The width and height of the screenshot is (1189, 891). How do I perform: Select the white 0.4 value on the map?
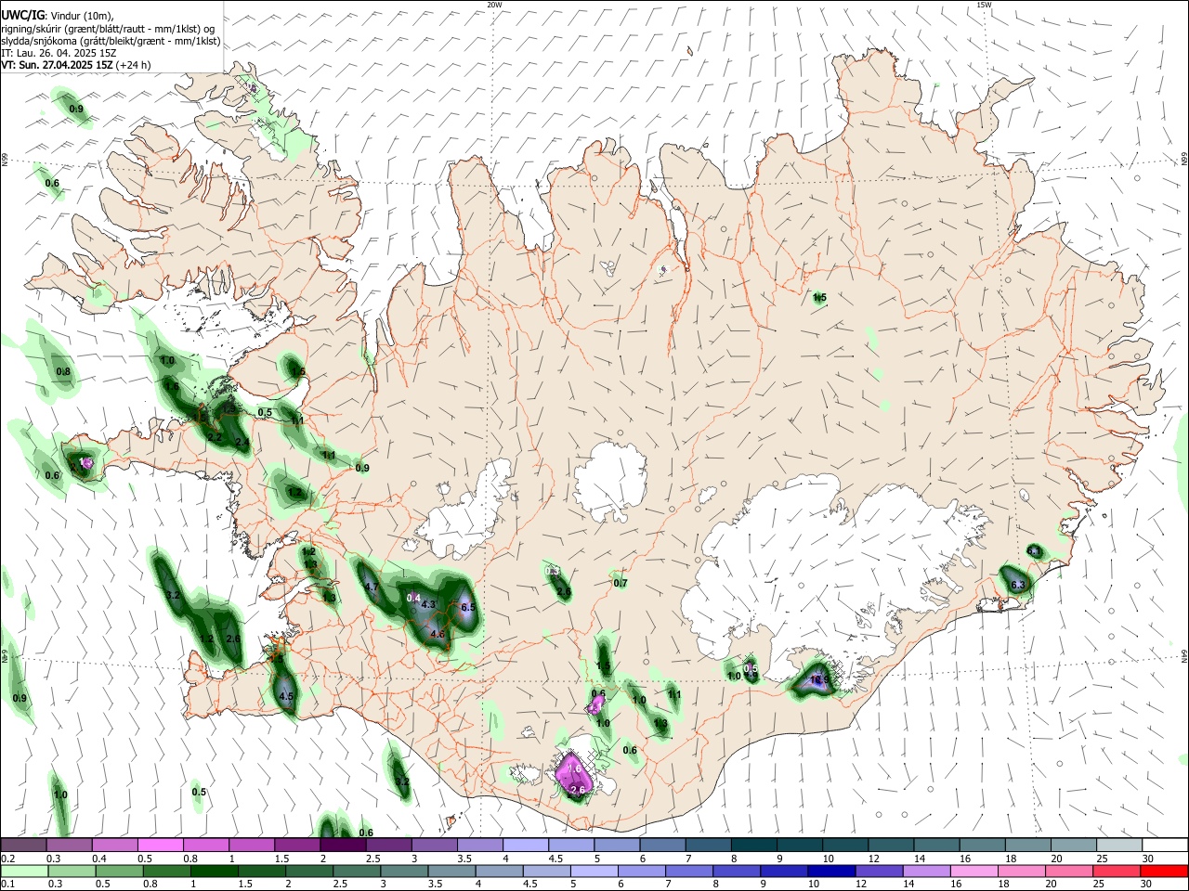[x=414, y=598]
